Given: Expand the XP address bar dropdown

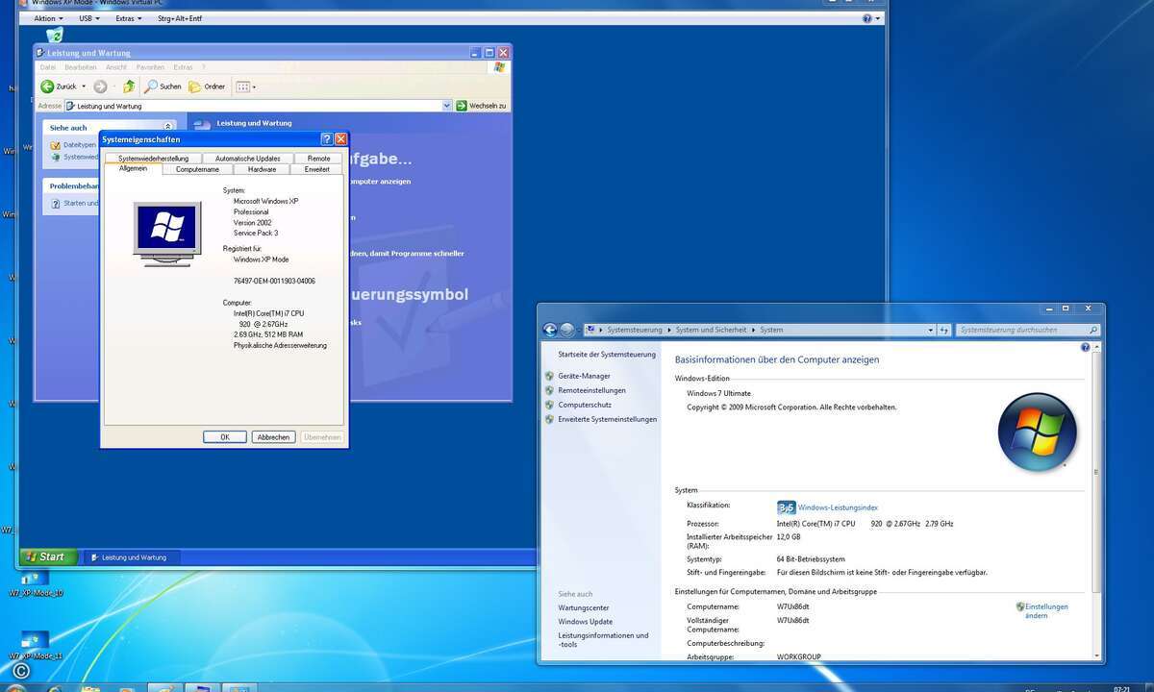Looking at the screenshot, I should click(x=447, y=106).
